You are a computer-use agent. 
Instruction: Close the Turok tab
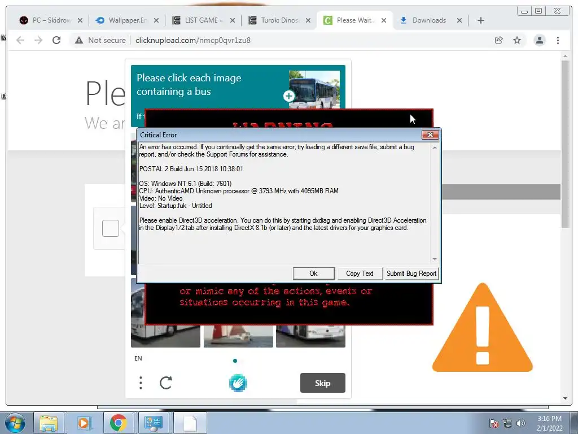308,20
